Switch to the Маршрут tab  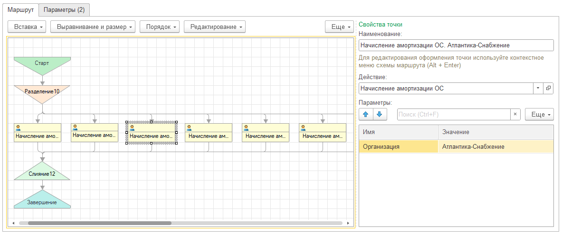(21, 9)
